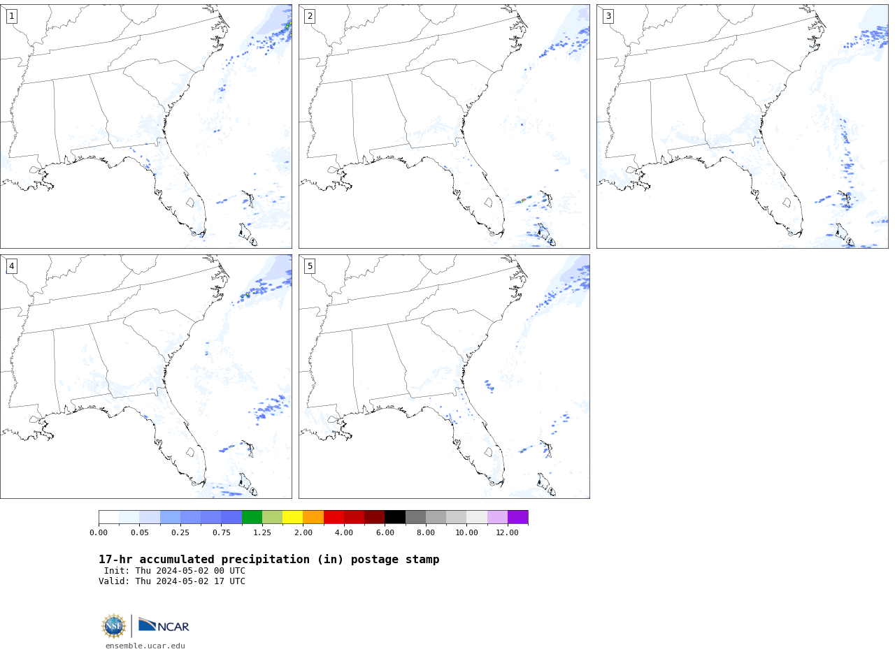The width and height of the screenshot is (895, 654).
Task: Click the '12.00' color bar label
Action: pyautogui.click(x=508, y=533)
